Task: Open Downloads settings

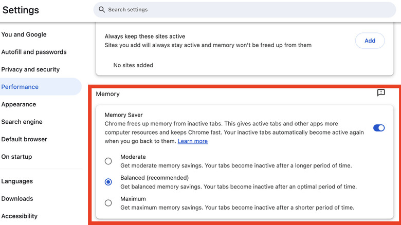Action: [17, 199]
